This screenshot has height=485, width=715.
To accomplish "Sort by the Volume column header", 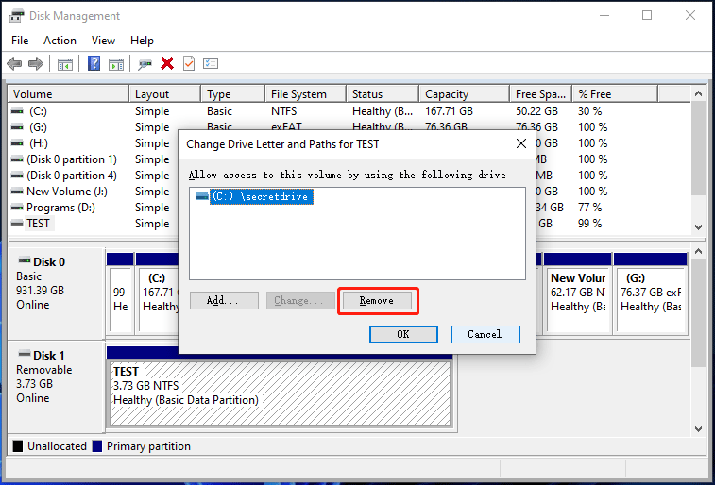I will tap(68, 94).
